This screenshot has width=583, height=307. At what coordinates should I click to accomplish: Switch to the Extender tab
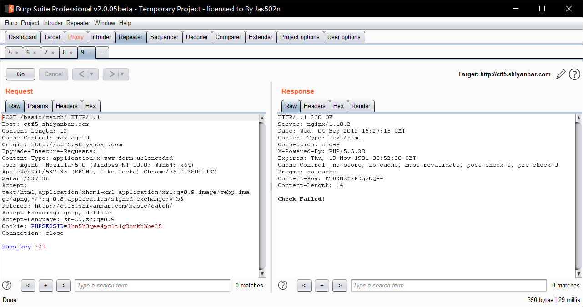coord(261,37)
